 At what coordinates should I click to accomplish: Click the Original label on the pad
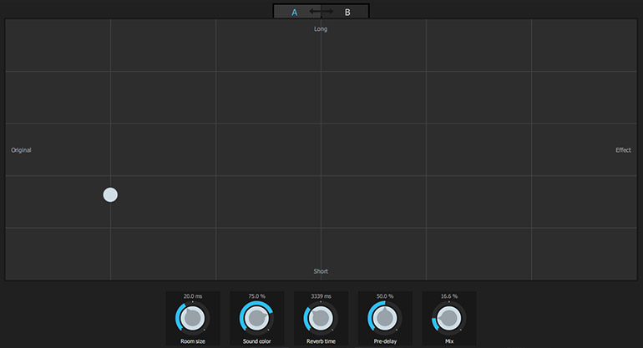(21, 150)
